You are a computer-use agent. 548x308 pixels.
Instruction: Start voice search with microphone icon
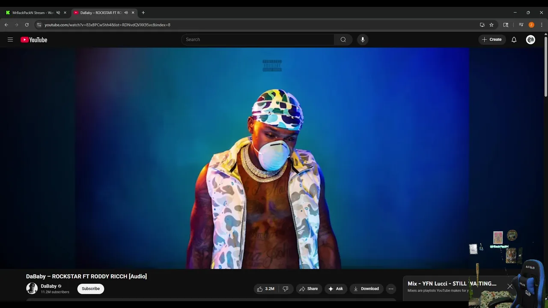coord(363,39)
